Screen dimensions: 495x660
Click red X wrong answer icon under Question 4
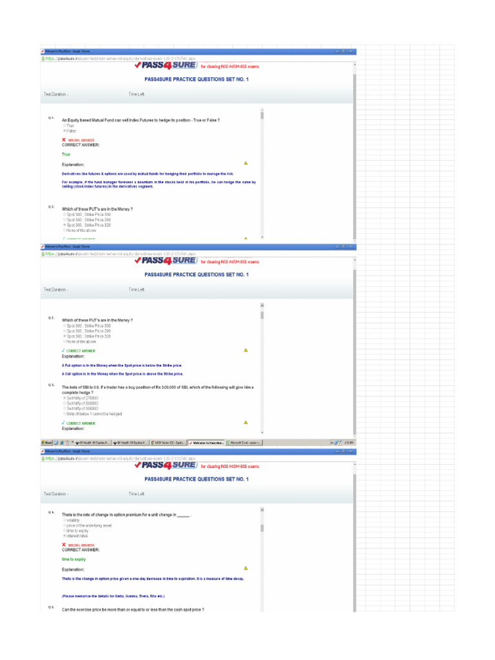(x=64, y=545)
